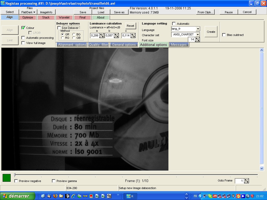This screenshot has width=267, height=200.
Task: Switch to the Optimize tab
Action: (28, 17)
